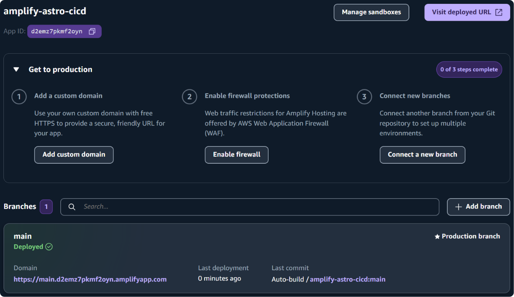Click the magnifier icon in branch search

pyautogui.click(x=72, y=207)
